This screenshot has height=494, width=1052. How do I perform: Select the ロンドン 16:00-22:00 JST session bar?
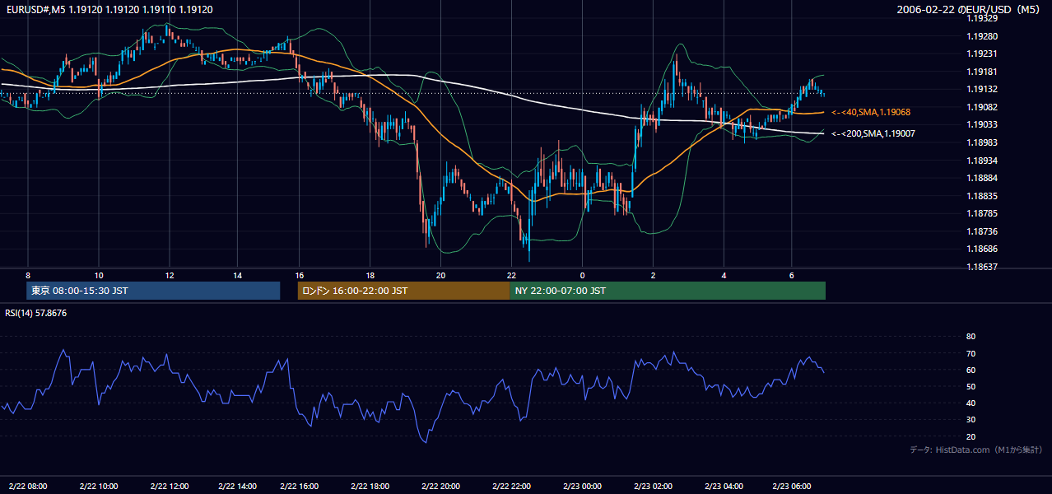click(x=403, y=291)
